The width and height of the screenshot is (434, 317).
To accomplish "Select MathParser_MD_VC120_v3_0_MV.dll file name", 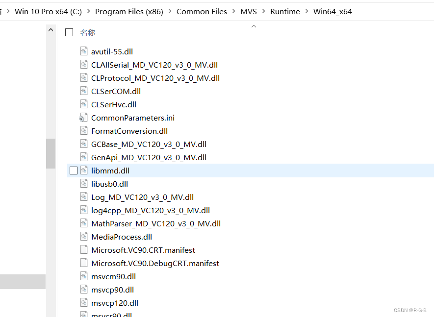I will point(156,224).
